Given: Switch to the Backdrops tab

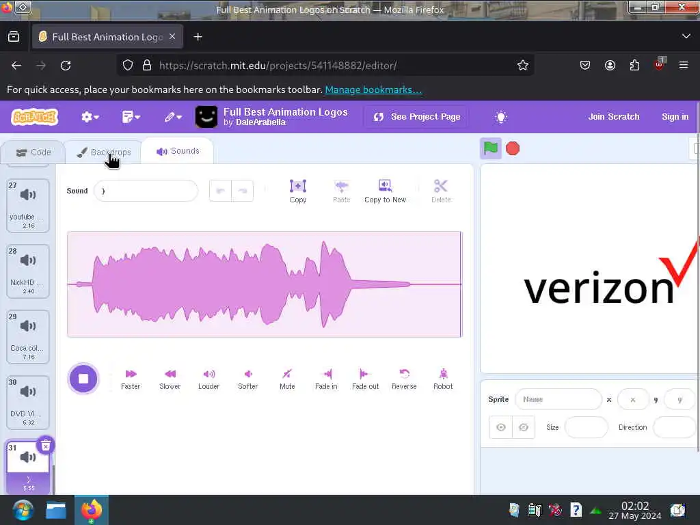Looking at the screenshot, I should point(104,152).
